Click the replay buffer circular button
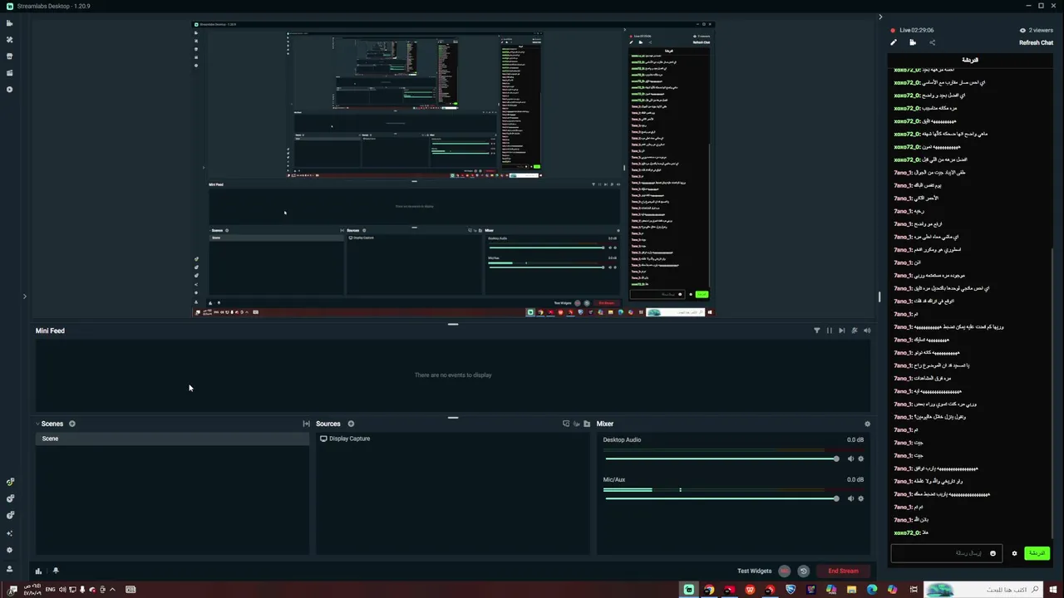Viewport: 1064px width, 598px height. click(x=803, y=571)
